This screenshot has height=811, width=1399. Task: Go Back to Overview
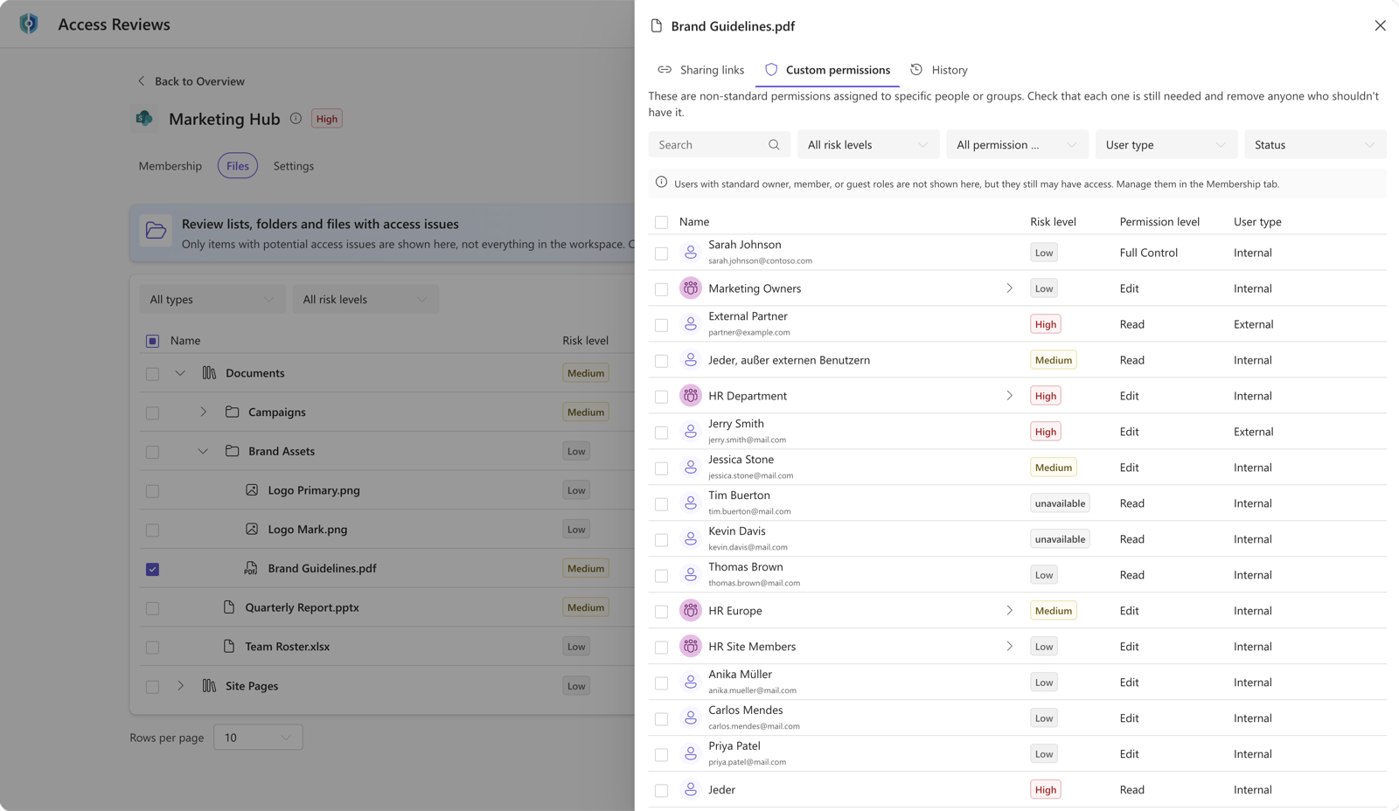tap(191, 81)
